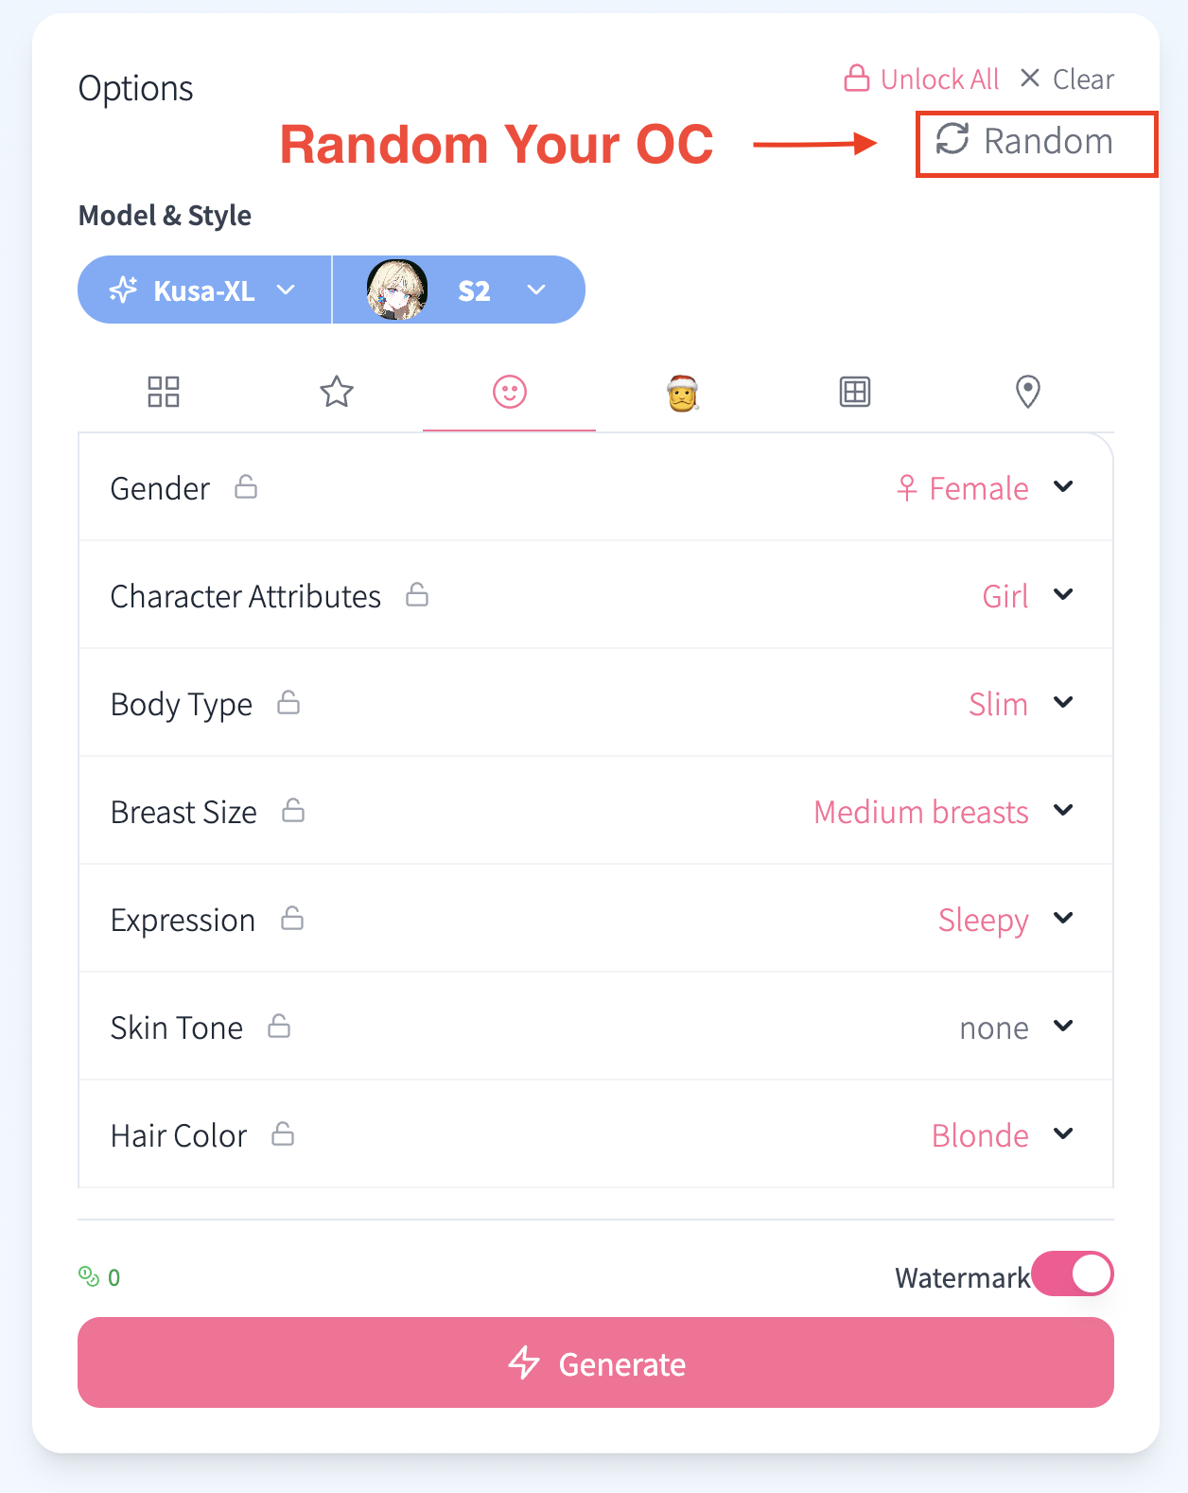Expand the Kusa-XL model dropdown
The height and width of the screenshot is (1493, 1188).
point(204,290)
